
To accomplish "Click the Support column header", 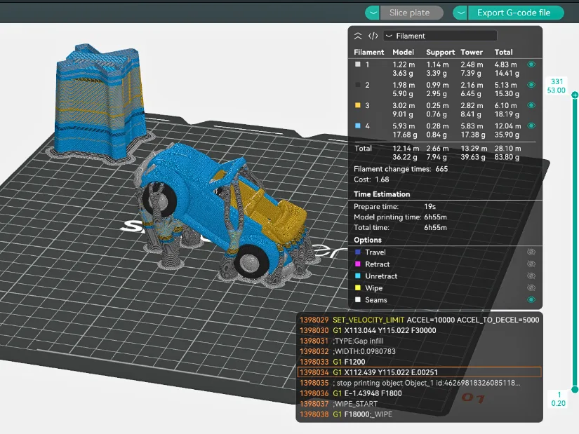I will [x=440, y=52].
